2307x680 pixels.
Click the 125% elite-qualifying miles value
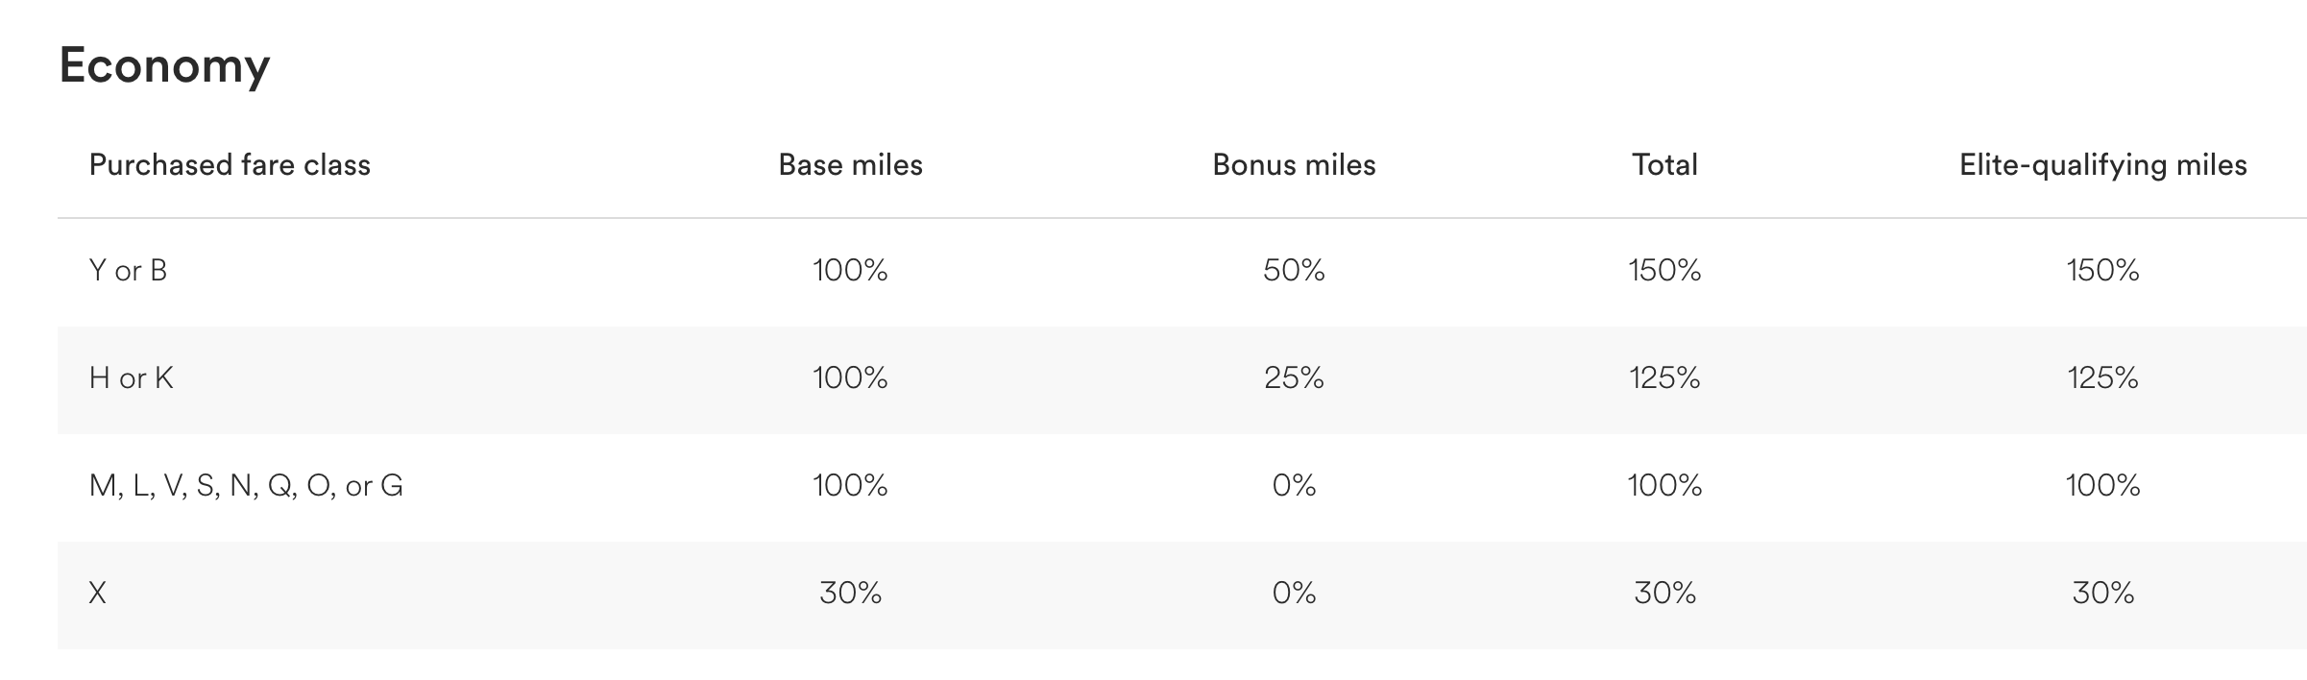pyautogui.click(x=2102, y=378)
